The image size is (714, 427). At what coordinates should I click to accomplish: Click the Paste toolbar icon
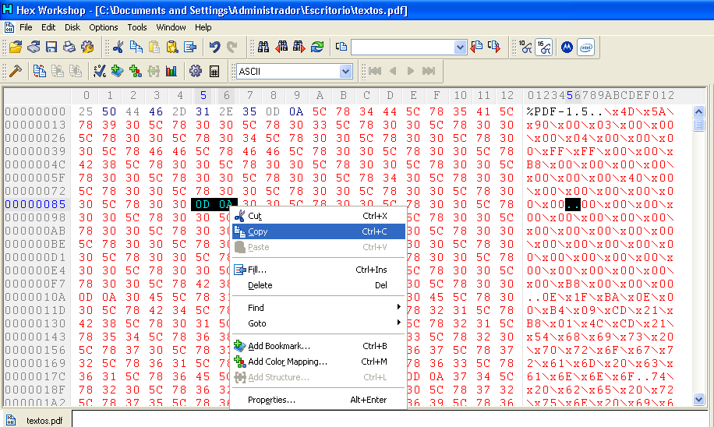click(x=154, y=47)
